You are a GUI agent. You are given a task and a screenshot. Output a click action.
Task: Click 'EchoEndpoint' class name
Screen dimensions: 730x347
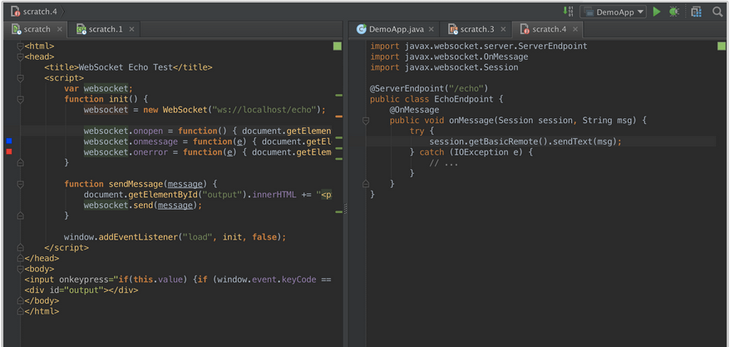coord(464,99)
